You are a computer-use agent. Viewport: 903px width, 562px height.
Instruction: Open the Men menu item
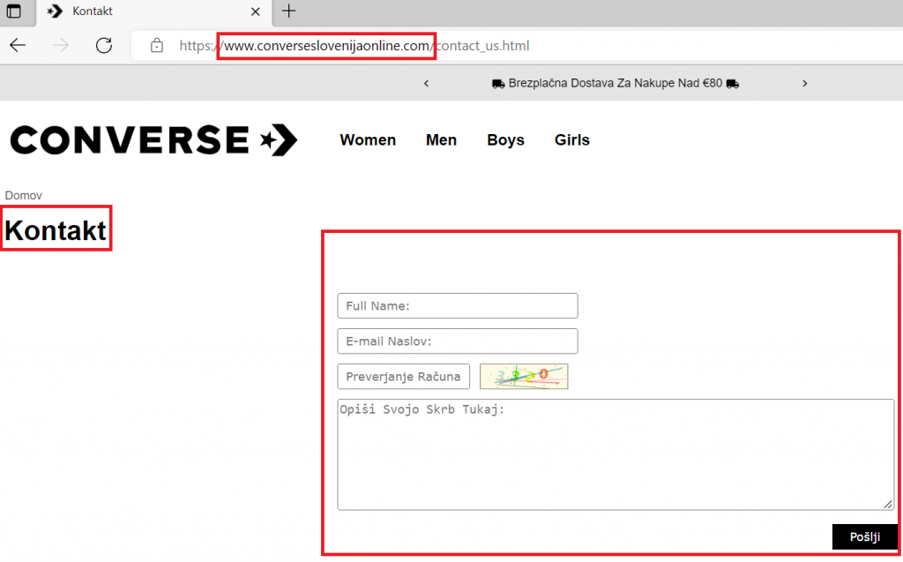(441, 140)
